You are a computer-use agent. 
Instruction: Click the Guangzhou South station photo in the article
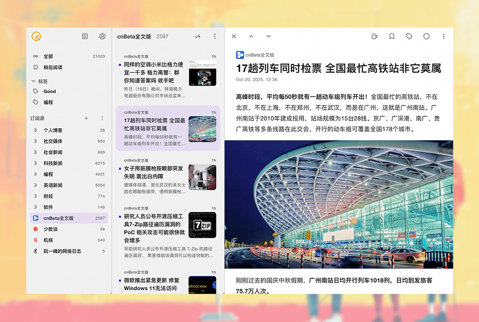point(339,204)
